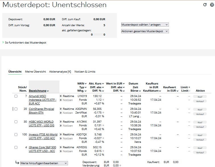Sort by Kaufwert in EUR header

(x=173, y=91)
